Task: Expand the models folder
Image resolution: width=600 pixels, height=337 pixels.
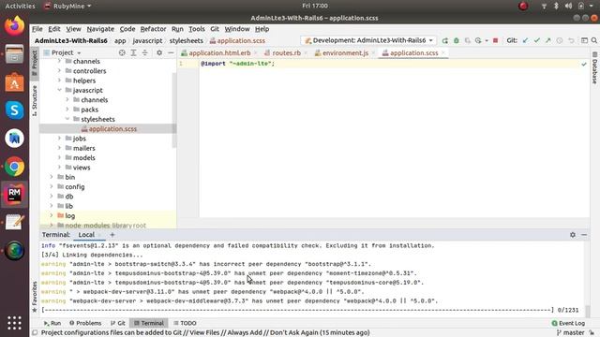Action: (59, 158)
